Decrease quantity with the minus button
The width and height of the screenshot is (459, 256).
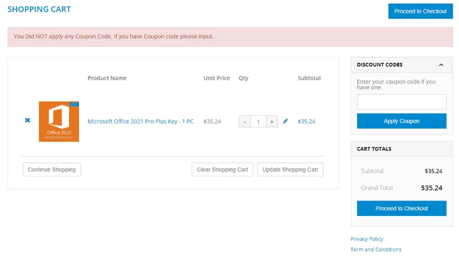tap(245, 122)
